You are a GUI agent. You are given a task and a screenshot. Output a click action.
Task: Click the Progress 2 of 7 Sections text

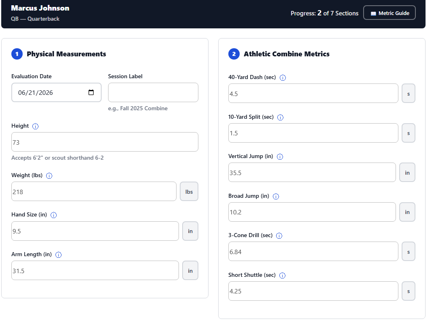[x=325, y=13]
